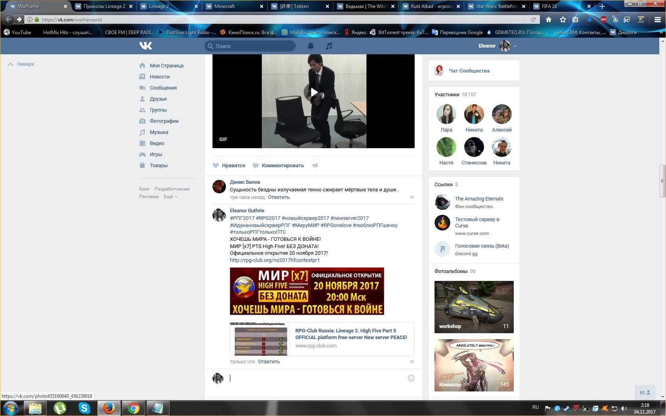666x416 pixels.
Task: Toggle like heart on Eleanor Guthrie comment
Action: point(412,362)
